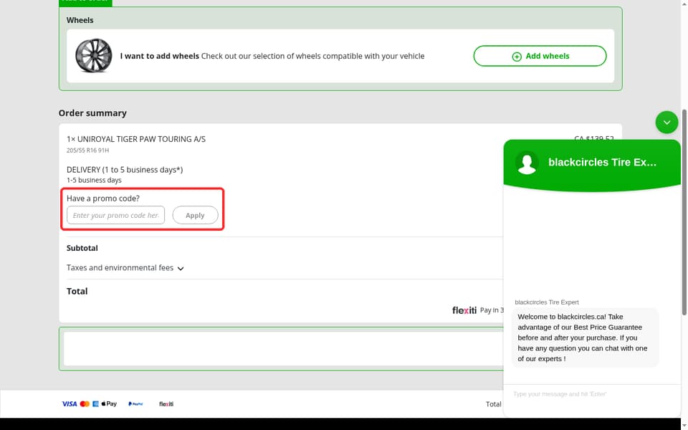Click the Visa payment icon

(x=70, y=403)
